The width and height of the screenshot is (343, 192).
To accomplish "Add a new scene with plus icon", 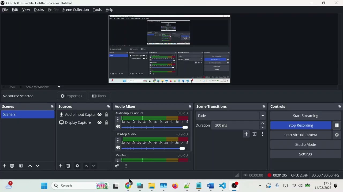I will [x=4, y=166].
